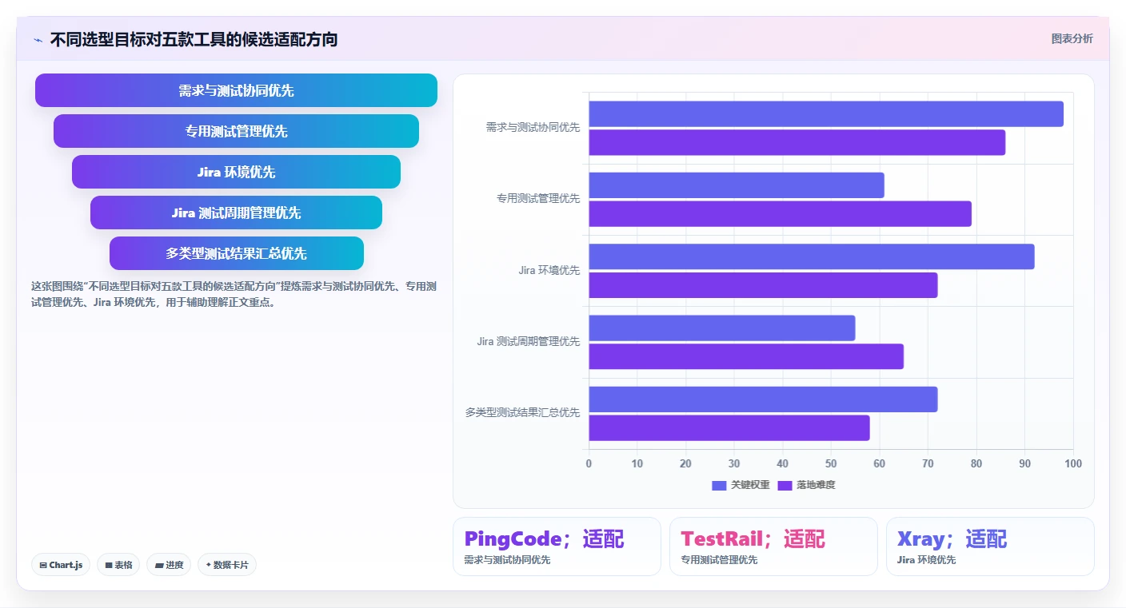Click the 图表分析 label at top right
Viewport: 1126px width, 608px height.
pyautogui.click(x=1072, y=38)
